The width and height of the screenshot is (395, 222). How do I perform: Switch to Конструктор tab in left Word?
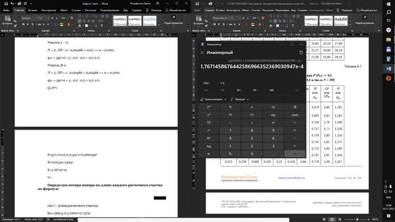49,10
